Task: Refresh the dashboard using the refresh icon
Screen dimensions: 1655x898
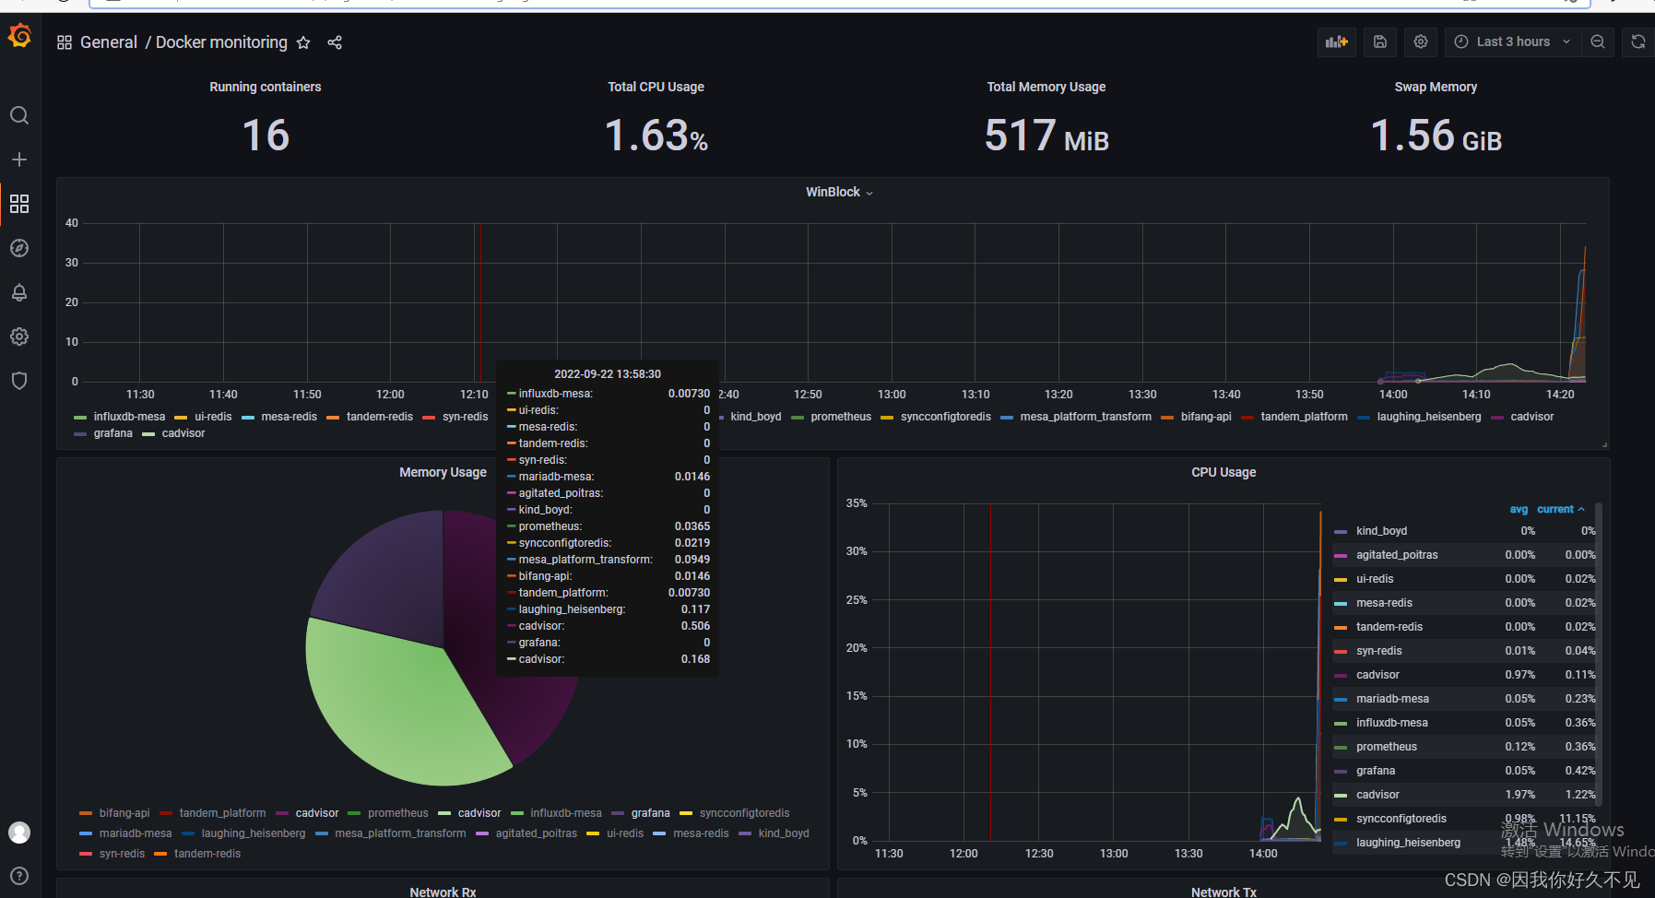Action: 1637,41
